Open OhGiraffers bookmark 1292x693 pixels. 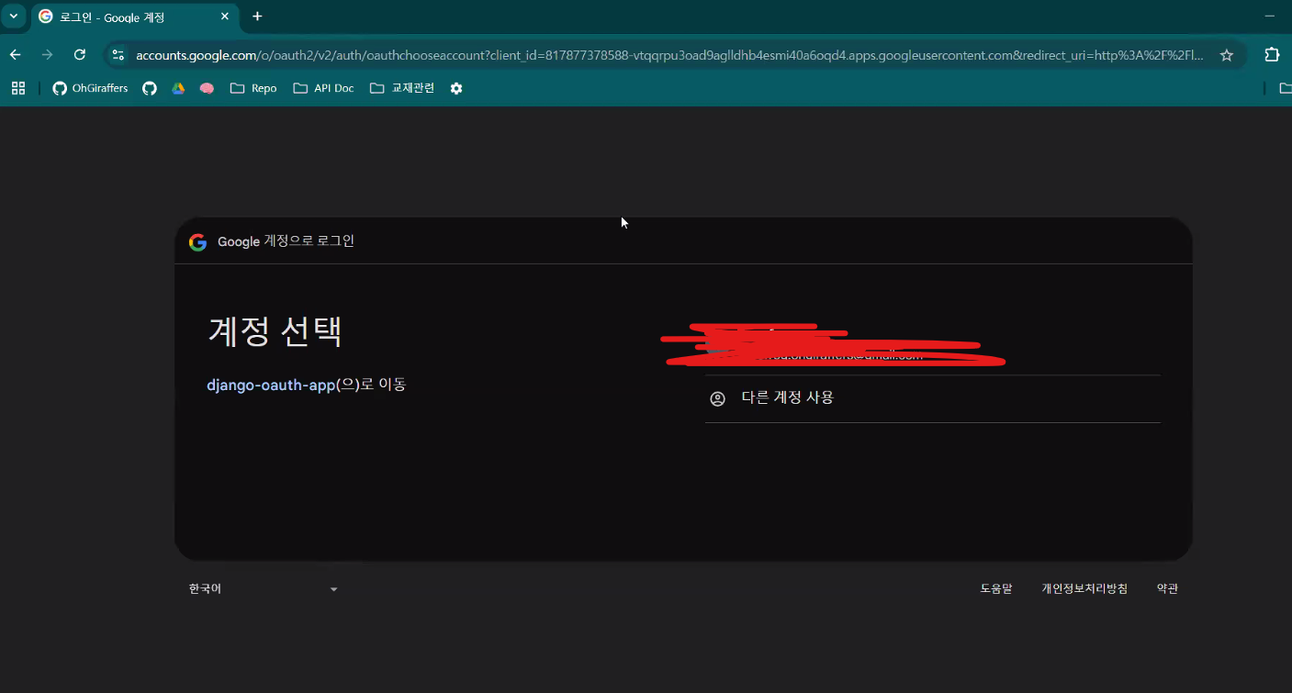pyautogui.click(x=90, y=88)
